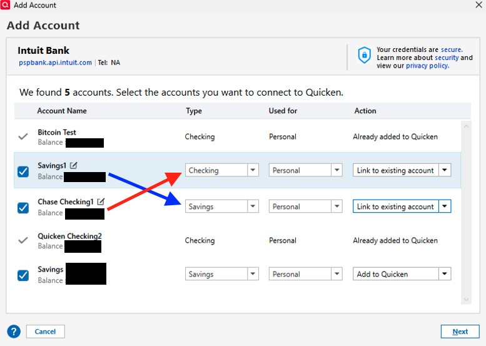Screen dimensions: 486x346
Task: Click the checkmark beside Bitcoin Test
Action: pyautogui.click(x=23, y=136)
